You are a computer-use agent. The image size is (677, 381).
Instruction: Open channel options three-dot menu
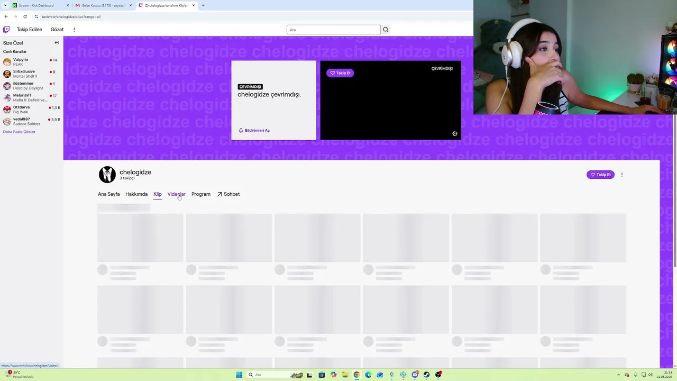622,175
